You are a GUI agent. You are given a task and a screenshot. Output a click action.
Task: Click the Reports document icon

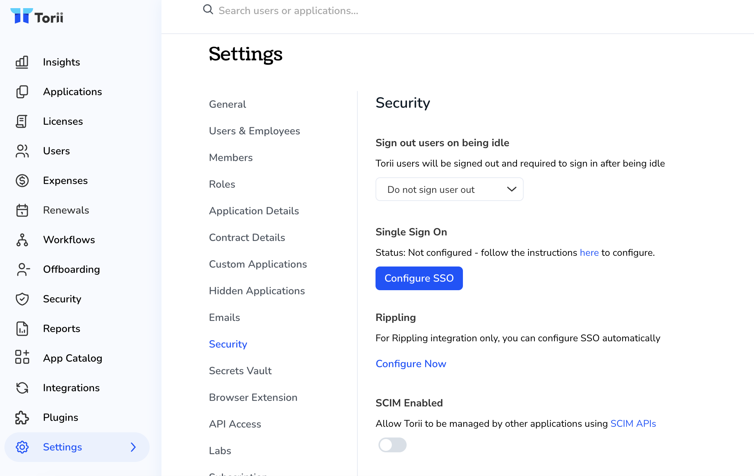(x=22, y=329)
